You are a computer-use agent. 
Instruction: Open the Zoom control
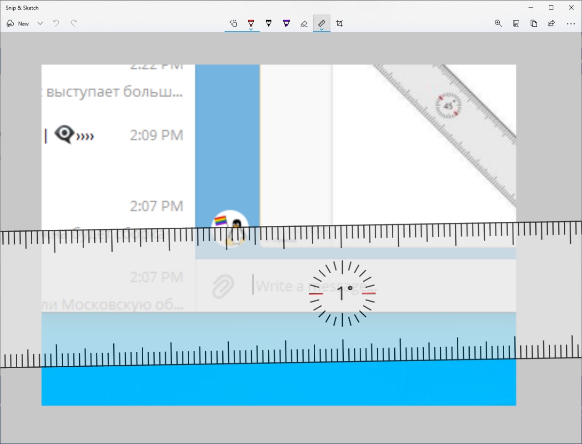pyautogui.click(x=498, y=23)
